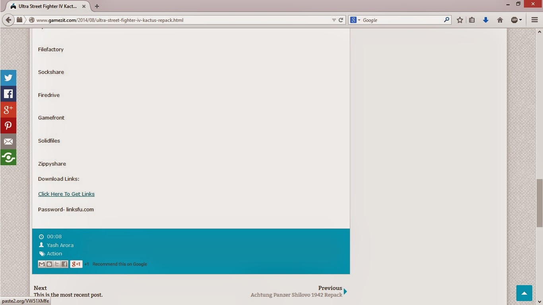Focus the address bar URL field
543x305 pixels.
tap(183, 20)
